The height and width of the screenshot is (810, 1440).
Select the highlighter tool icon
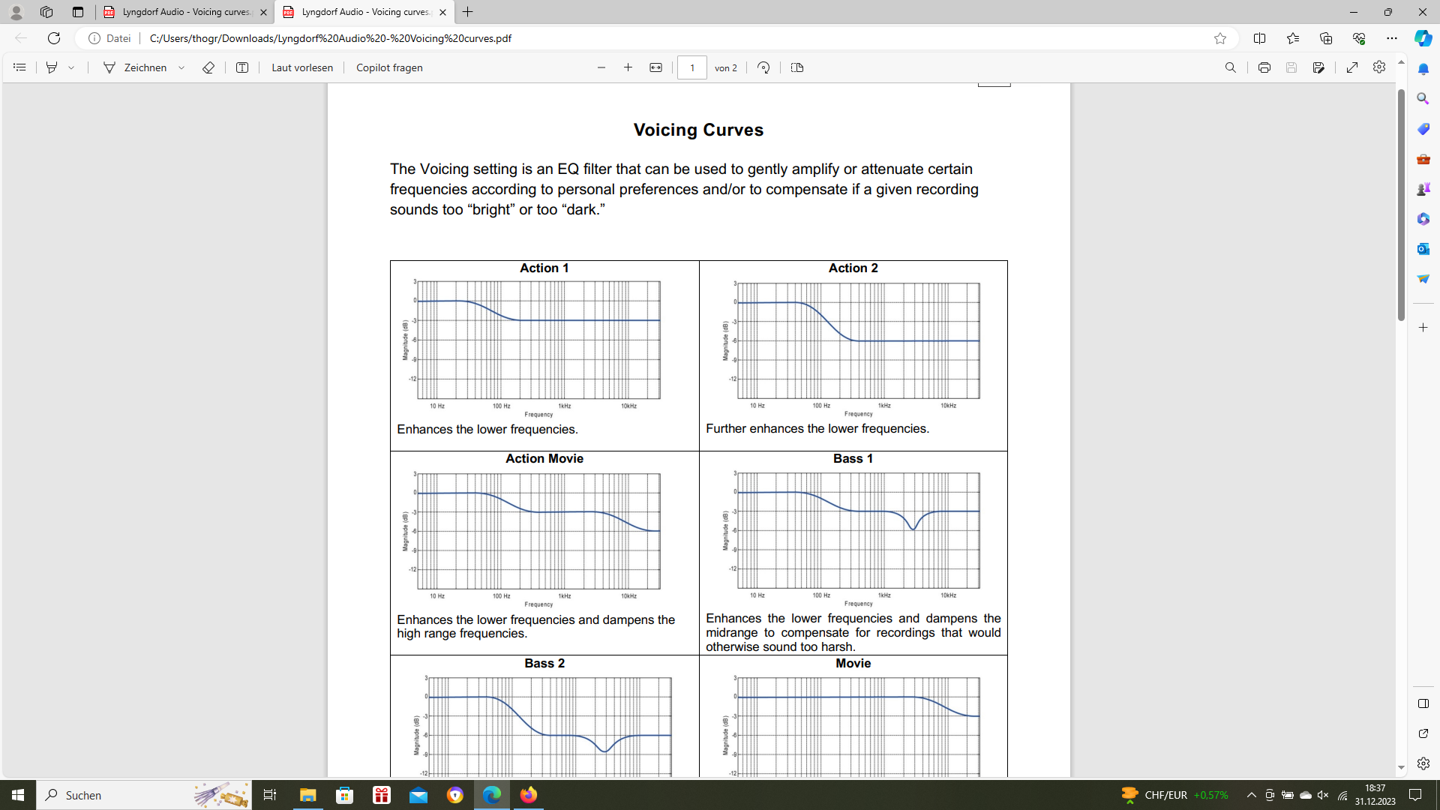click(52, 67)
